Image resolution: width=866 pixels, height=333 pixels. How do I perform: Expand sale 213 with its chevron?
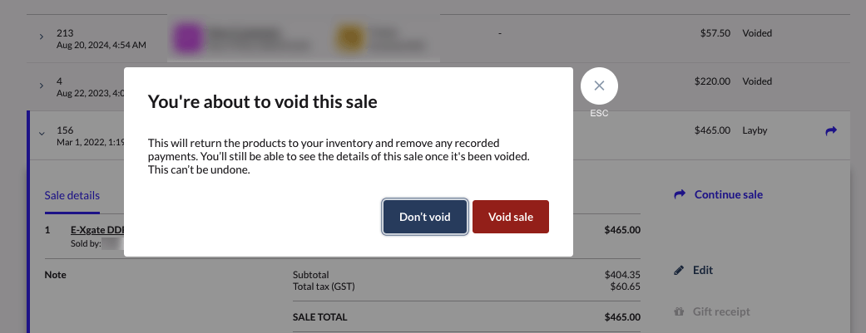(x=42, y=37)
